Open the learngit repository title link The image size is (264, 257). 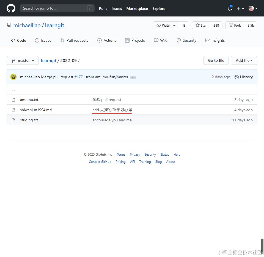point(54,25)
